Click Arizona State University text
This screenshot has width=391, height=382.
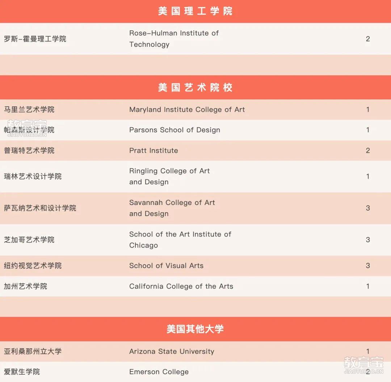[172, 352]
